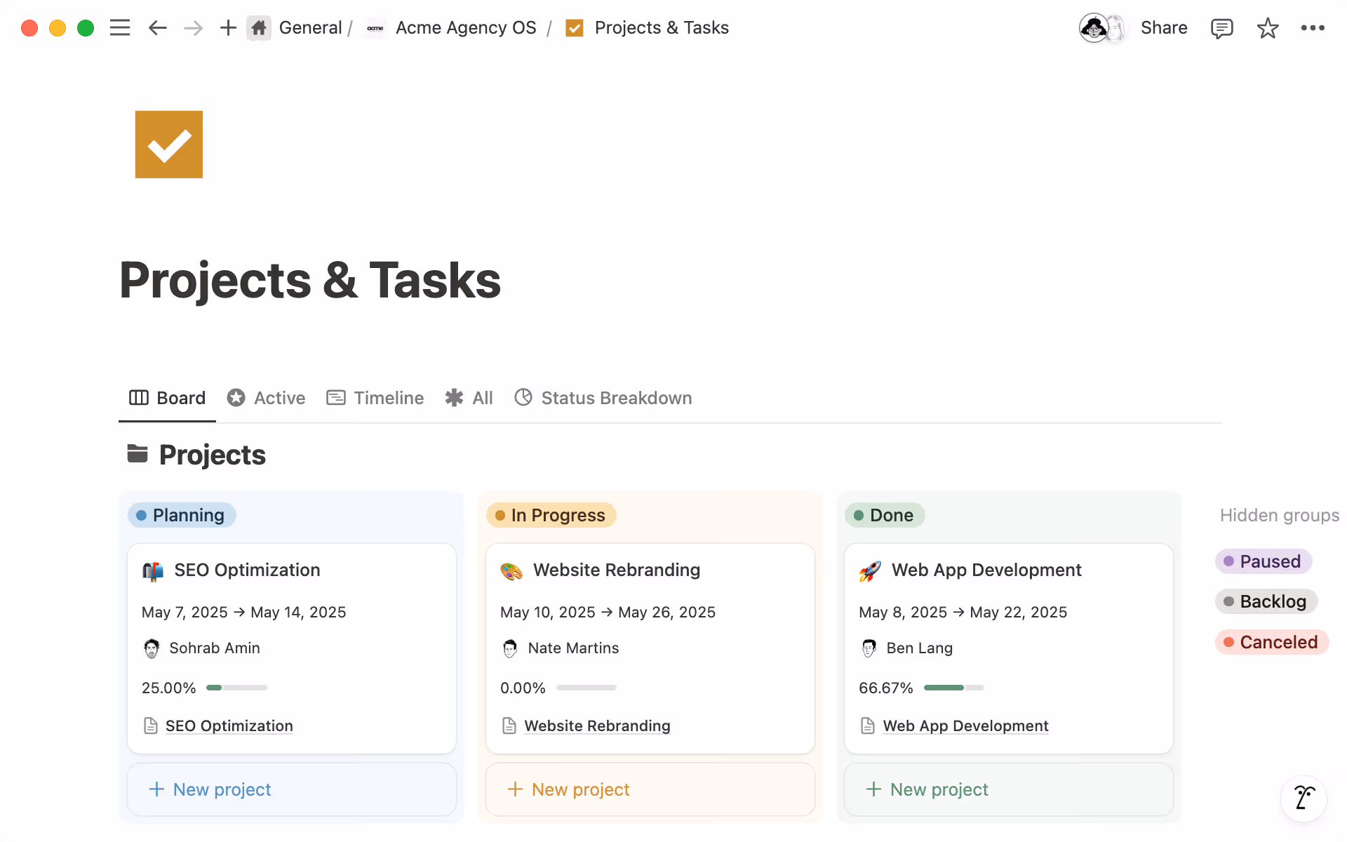Click the pencil edit icon at bottom right
Image resolution: width=1347 pixels, height=842 pixels.
[1303, 798]
